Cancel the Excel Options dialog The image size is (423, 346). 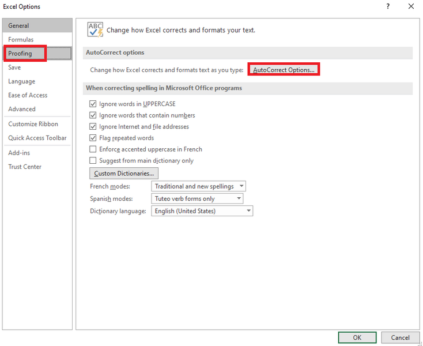[400, 337]
